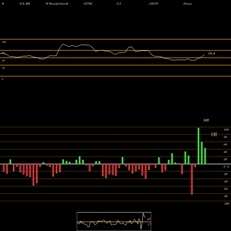The height and width of the screenshot is (231, 231).
Task: Click the 'SI MunafaSutraR' header text
Action: point(57,4)
